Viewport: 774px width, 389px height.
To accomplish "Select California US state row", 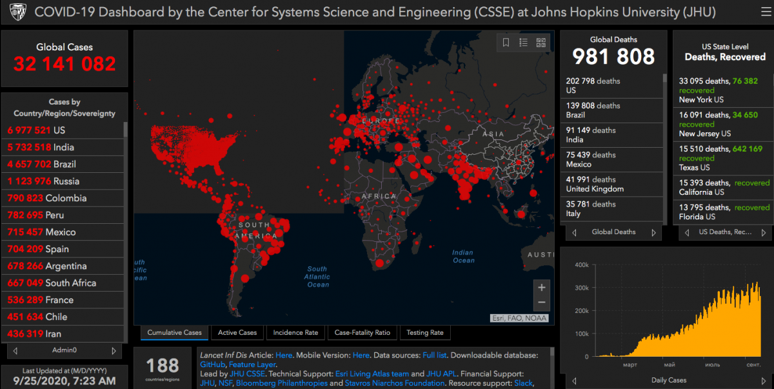I will tap(723, 187).
